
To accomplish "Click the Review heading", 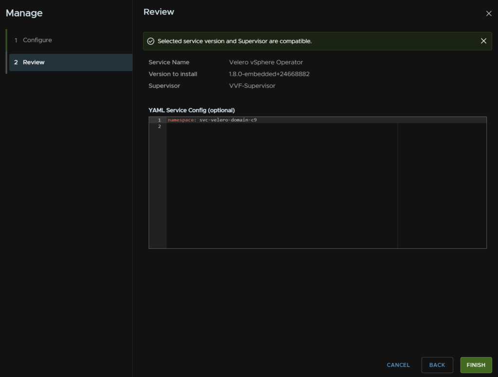I will point(159,12).
